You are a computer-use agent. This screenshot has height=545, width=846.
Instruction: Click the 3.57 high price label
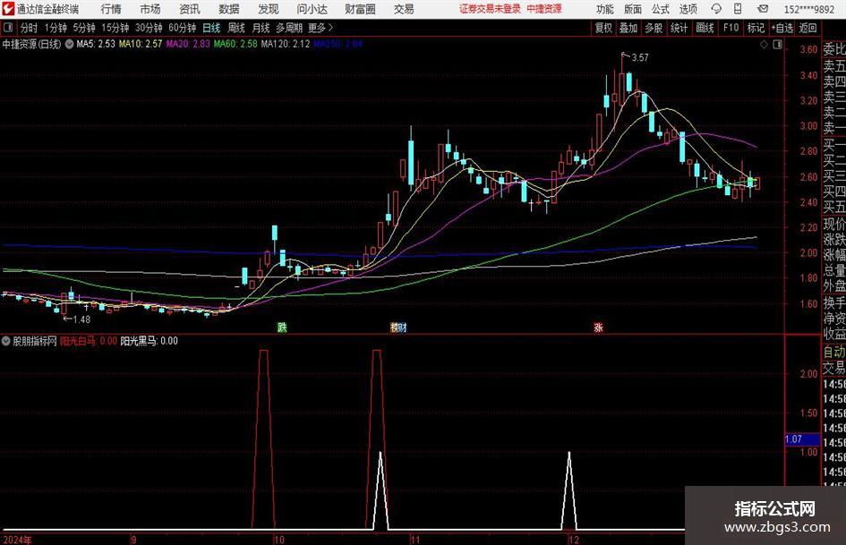(640, 58)
